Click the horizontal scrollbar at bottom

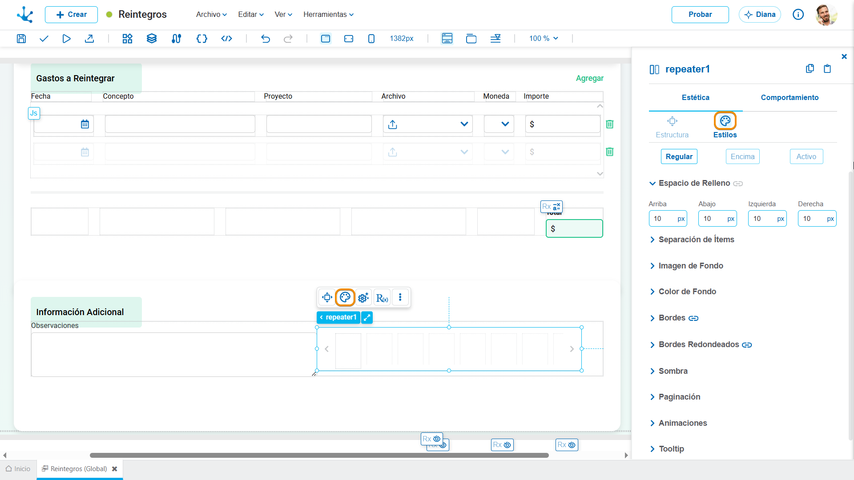pyautogui.click(x=319, y=455)
